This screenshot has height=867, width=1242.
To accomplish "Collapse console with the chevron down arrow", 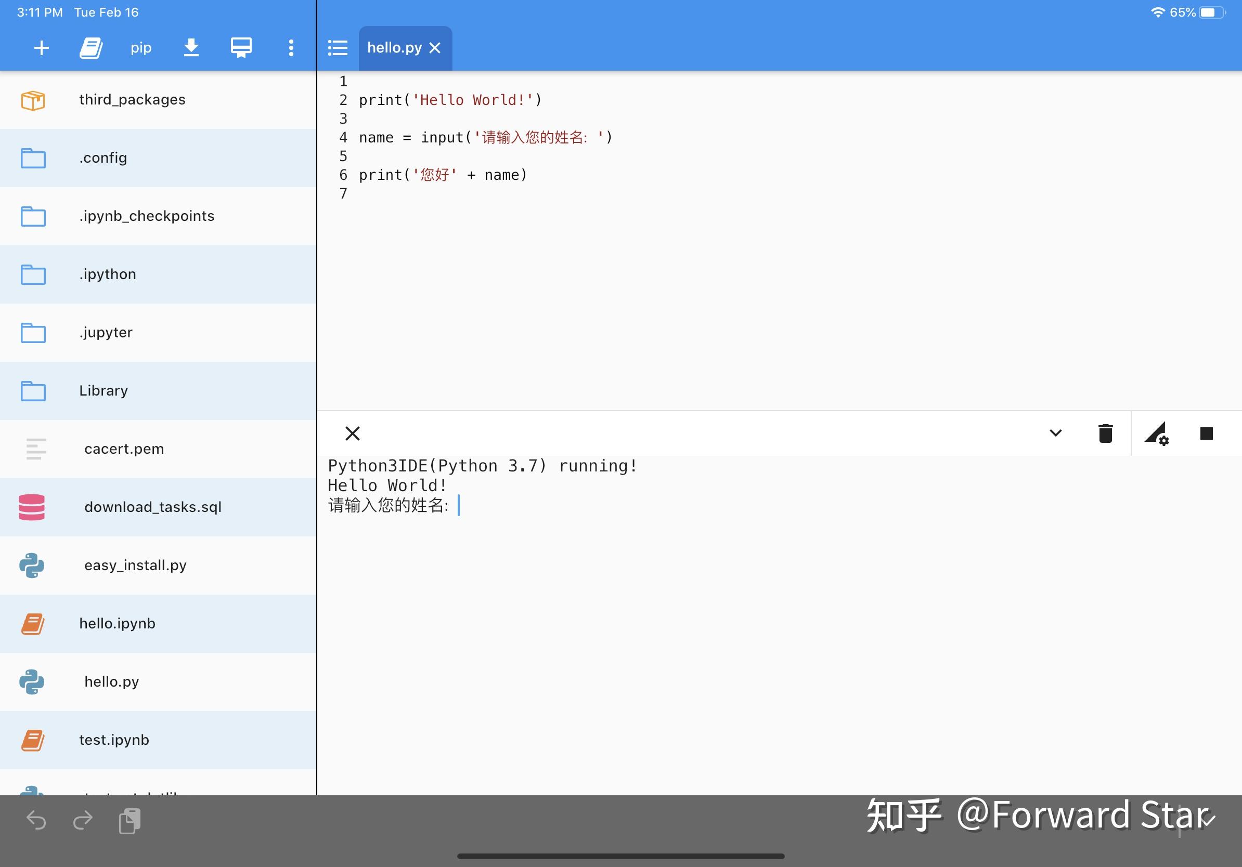I will 1055,433.
